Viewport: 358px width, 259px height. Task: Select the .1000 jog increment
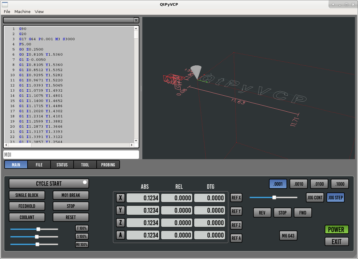pyautogui.click(x=340, y=184)
